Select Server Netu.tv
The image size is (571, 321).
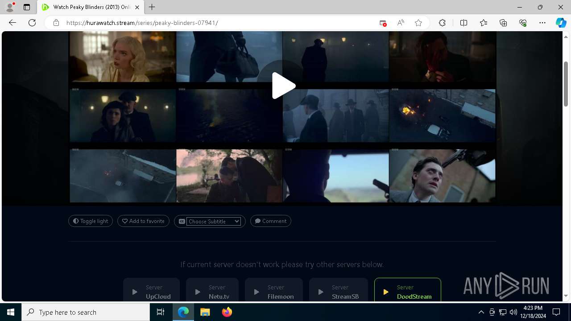(212, 290)
